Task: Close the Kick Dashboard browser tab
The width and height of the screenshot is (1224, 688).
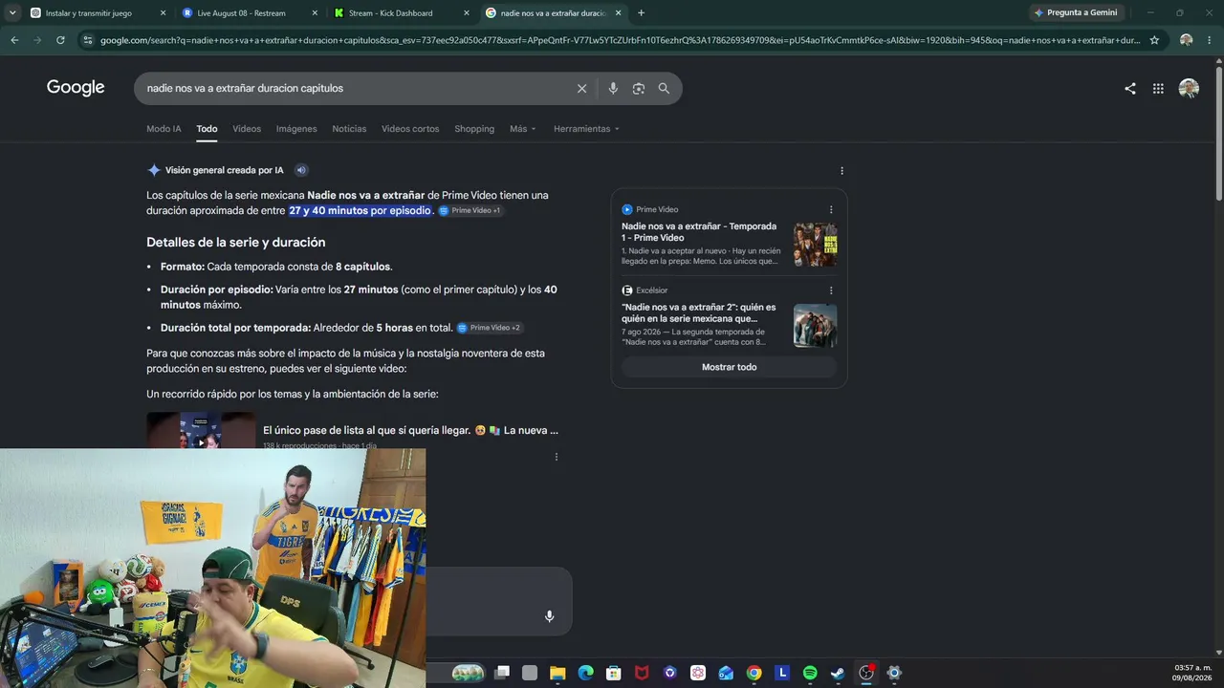Action: (467, 13)
